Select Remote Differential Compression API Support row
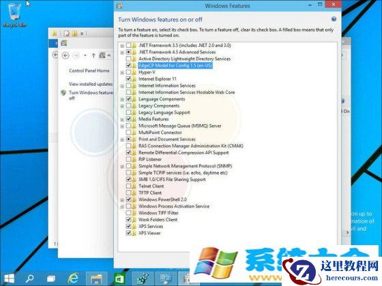382x286 pixels. [x=183, y=153]
